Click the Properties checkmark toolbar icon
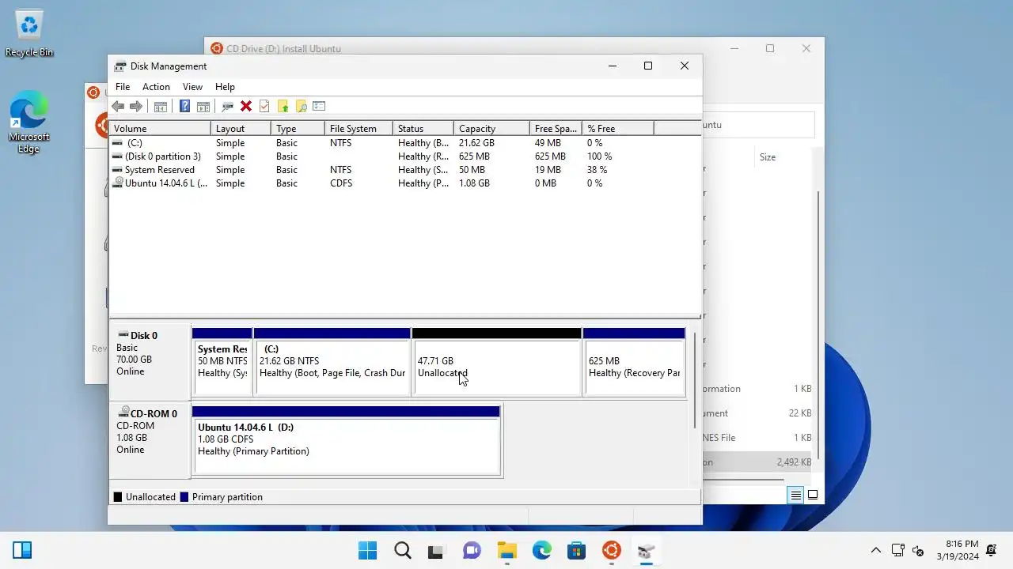The image size is (1013, 569). 264,106
